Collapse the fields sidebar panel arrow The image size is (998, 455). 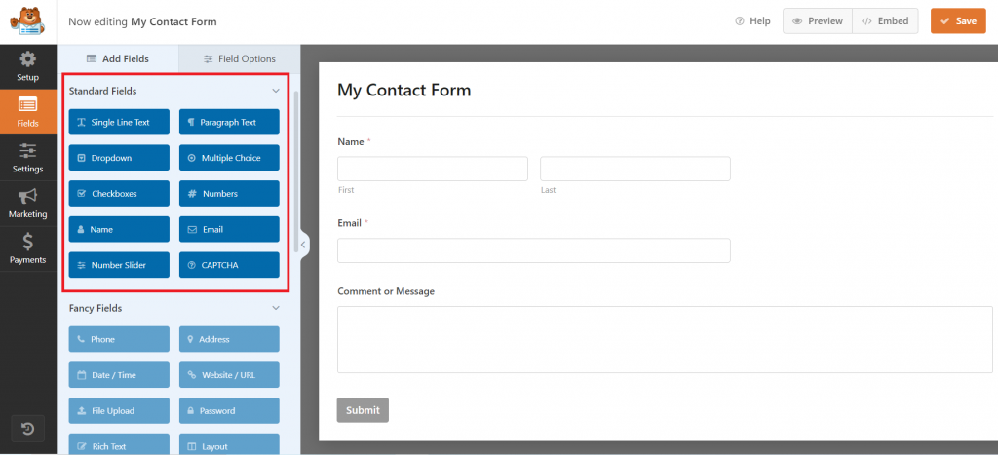point(304,245)
